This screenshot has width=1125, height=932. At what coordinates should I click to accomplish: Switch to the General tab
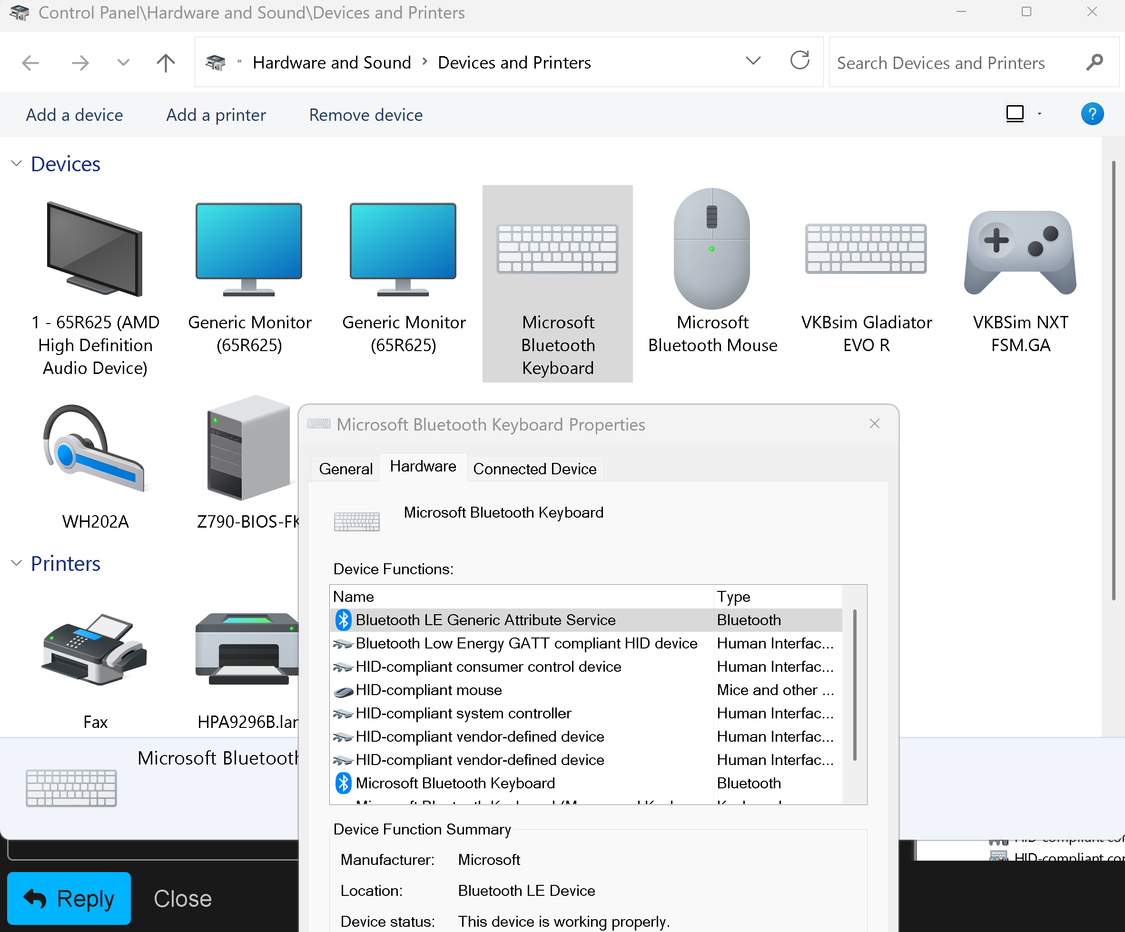coord(345,469)
